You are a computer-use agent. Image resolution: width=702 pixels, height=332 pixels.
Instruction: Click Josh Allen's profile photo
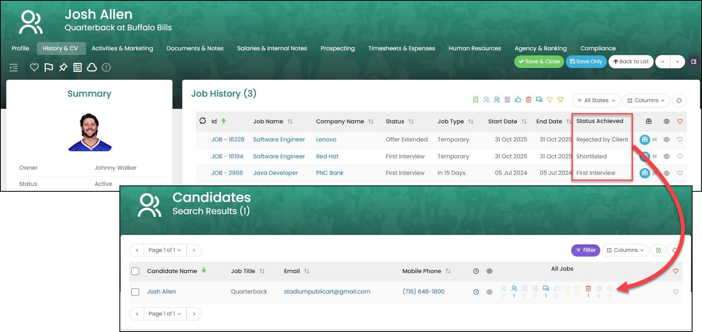(x=90, y=132)
